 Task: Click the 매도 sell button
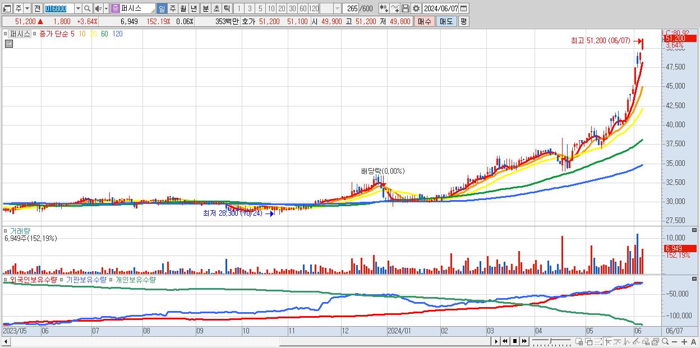[446, 21]
